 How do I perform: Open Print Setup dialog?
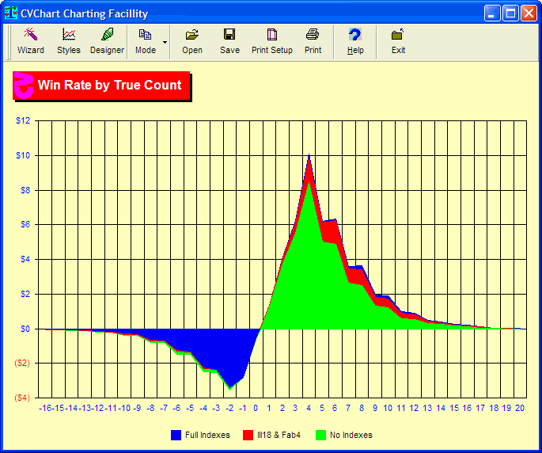(x=272, y=41)
